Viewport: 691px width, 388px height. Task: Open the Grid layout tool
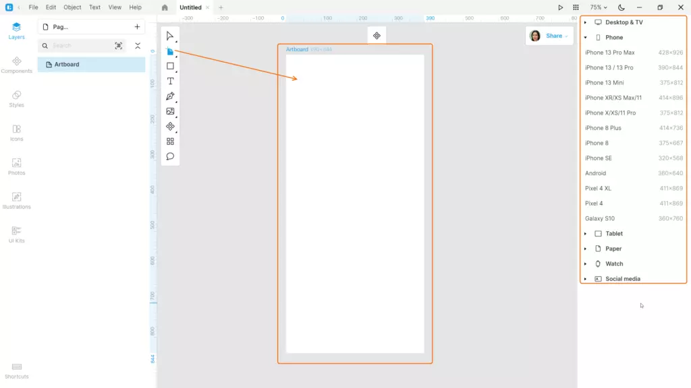(170, 141)
